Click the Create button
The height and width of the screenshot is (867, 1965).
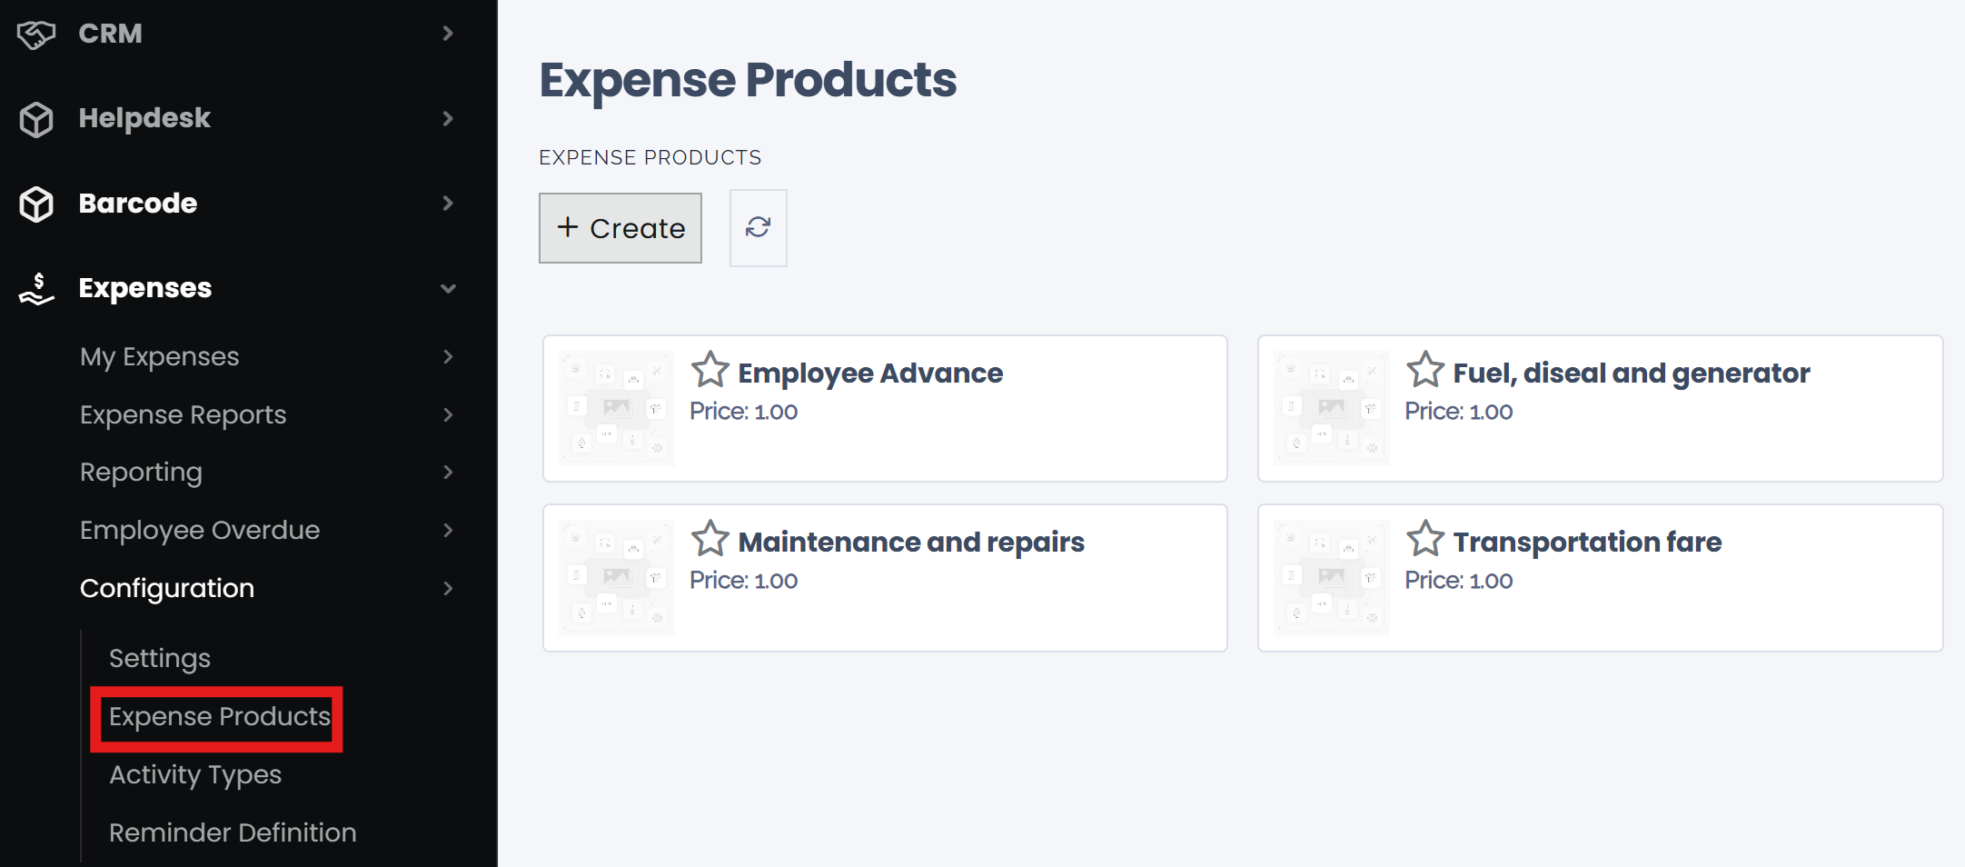[620, 227]
